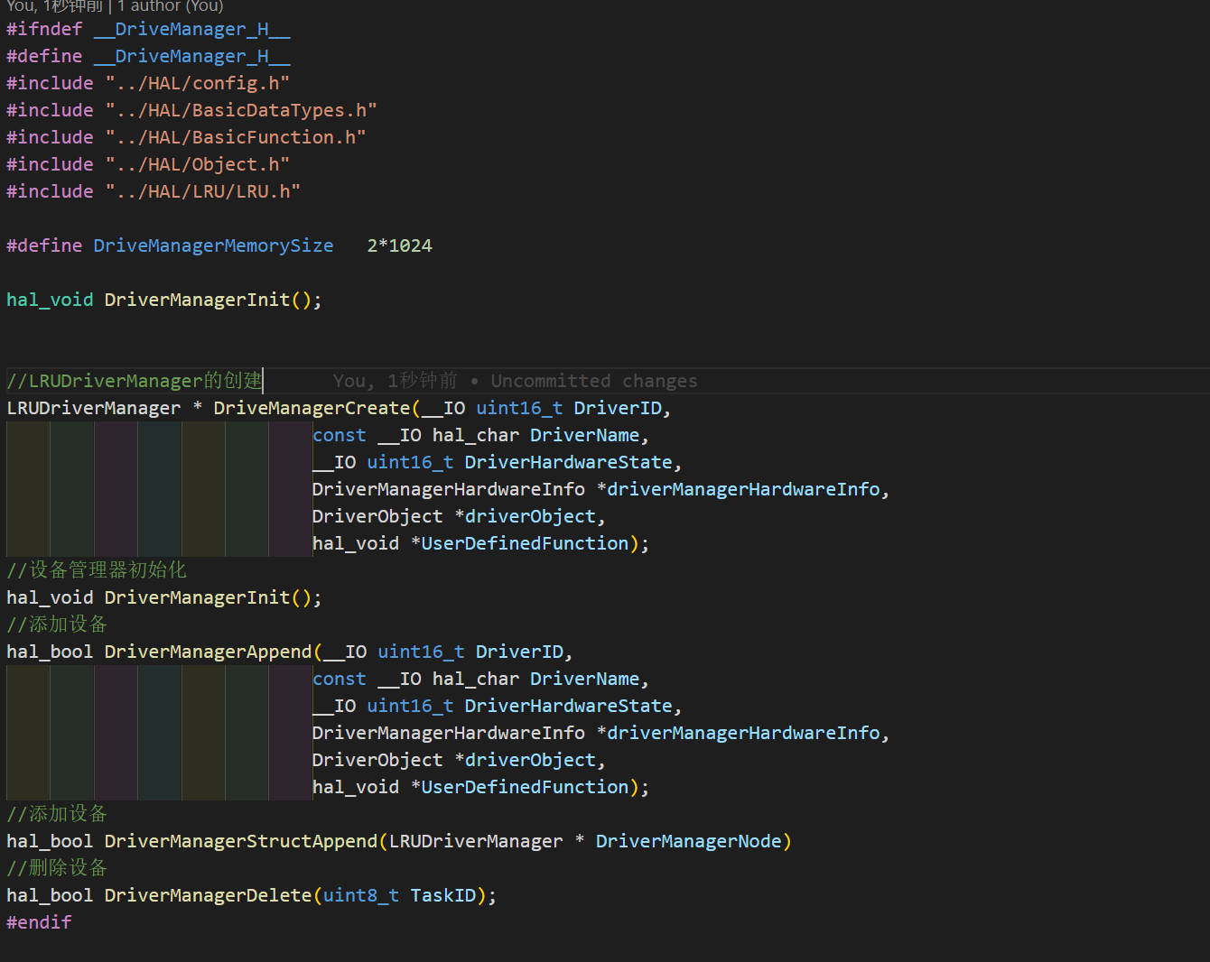Click the TaskID parameter
Viewport: 1210px width, 962px height.
(442, 895)
